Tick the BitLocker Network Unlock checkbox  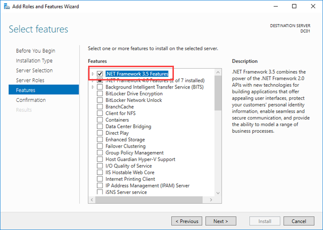click(x=100, y=100)
